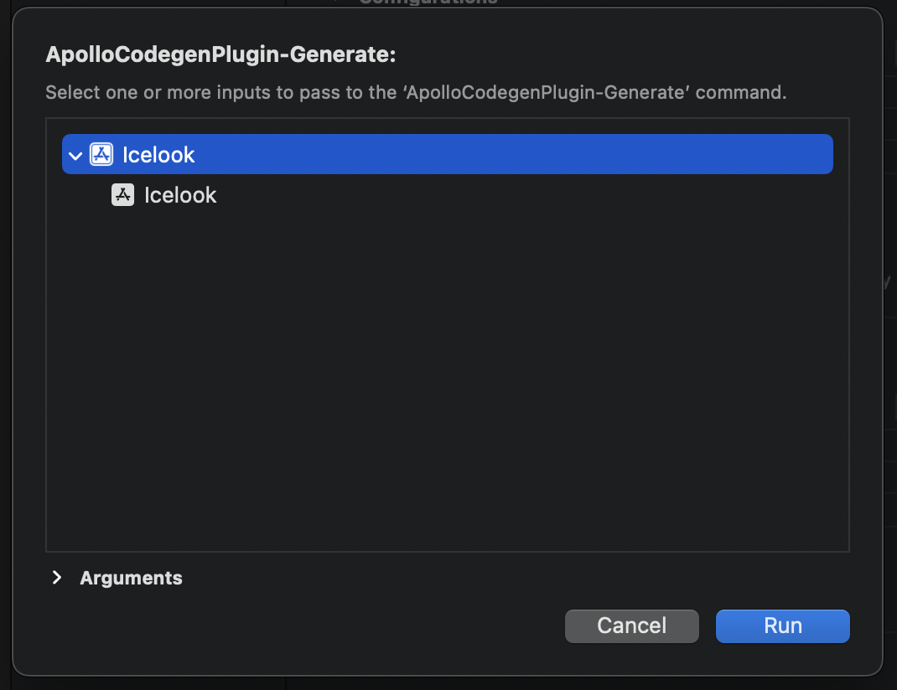The height and width of the screenshot is (690, 897).
Task: Click inside the empty input list area
Action: [447, 377]
